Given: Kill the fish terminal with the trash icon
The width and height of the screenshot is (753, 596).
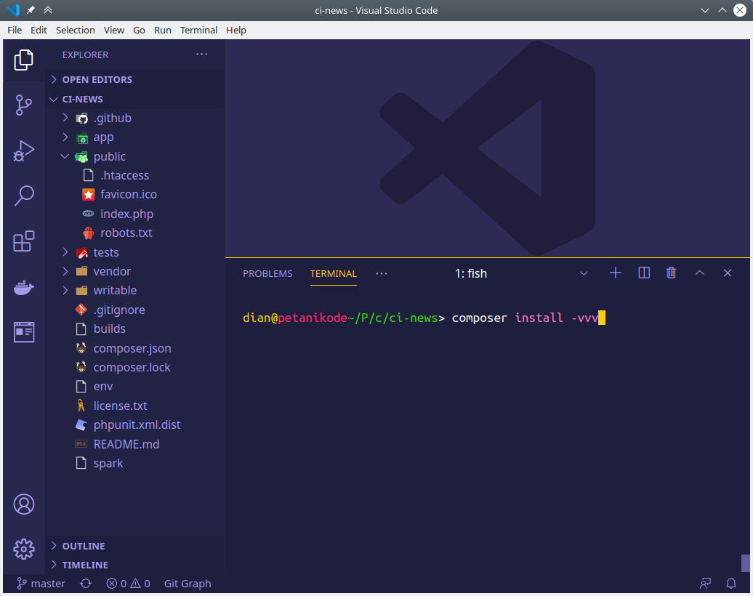Looking at the screenshot, I should tap(671, 273).
